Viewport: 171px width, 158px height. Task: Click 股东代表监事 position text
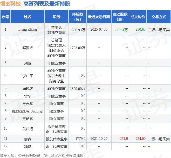57,139
